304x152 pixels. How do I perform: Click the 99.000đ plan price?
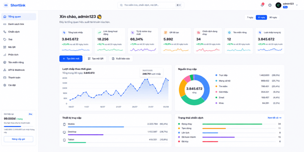coord(9,119)
